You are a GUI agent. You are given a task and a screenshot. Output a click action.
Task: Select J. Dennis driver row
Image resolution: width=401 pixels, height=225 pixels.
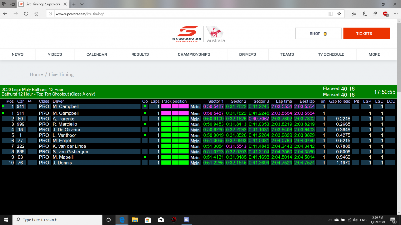(x=198, y=163)
